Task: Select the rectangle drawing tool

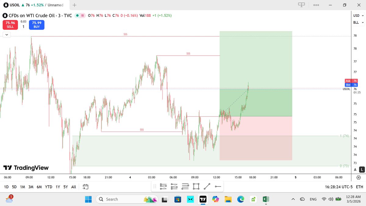Action: [196, 186]
